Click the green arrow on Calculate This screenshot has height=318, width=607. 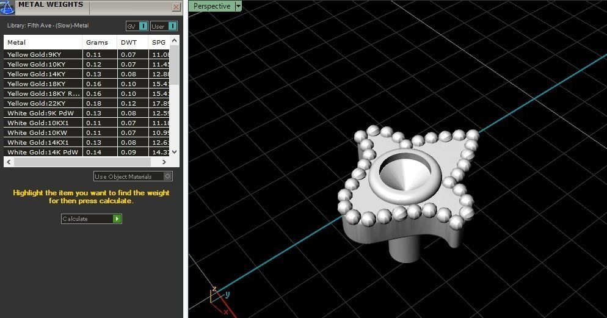[117, 219]
